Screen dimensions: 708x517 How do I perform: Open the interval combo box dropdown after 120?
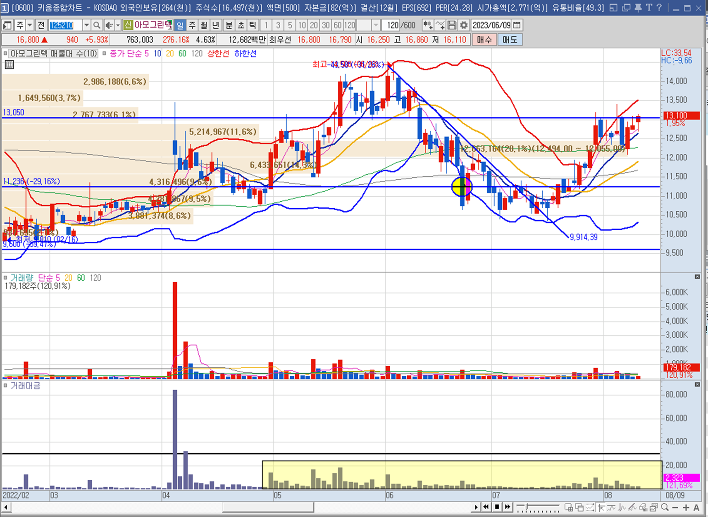point(376,25)
